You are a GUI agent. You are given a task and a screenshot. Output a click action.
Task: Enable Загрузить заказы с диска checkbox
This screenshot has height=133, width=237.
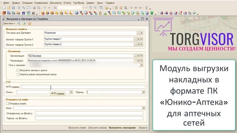click(18, 70)
